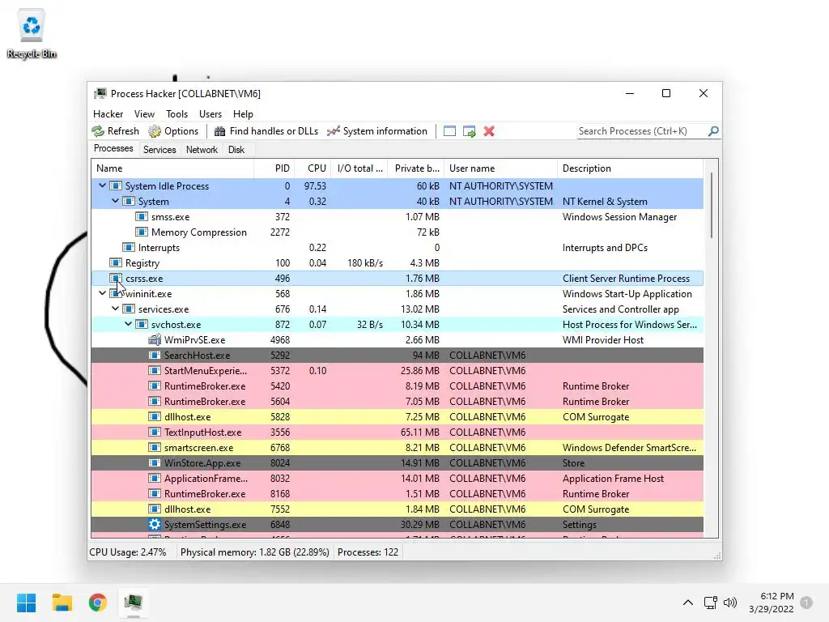This screenshot has height=622, width=829.
Task: Click the WmiPrvSE.exe process icon
Action: 155,339
